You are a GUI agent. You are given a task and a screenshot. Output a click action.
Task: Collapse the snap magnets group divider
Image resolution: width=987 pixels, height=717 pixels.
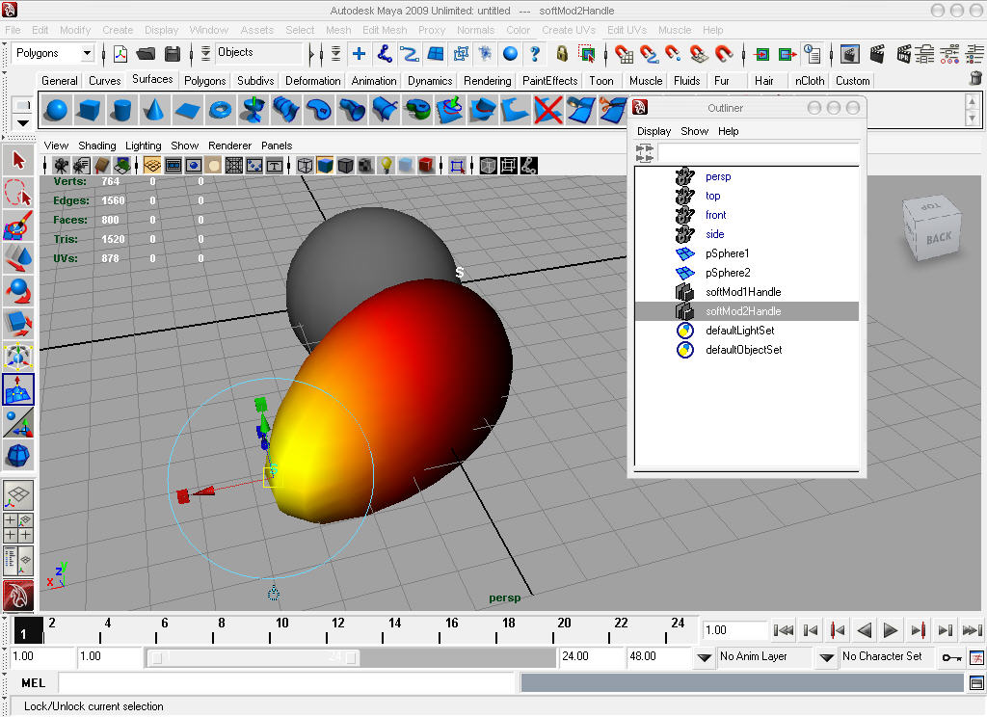click(605, 54)
